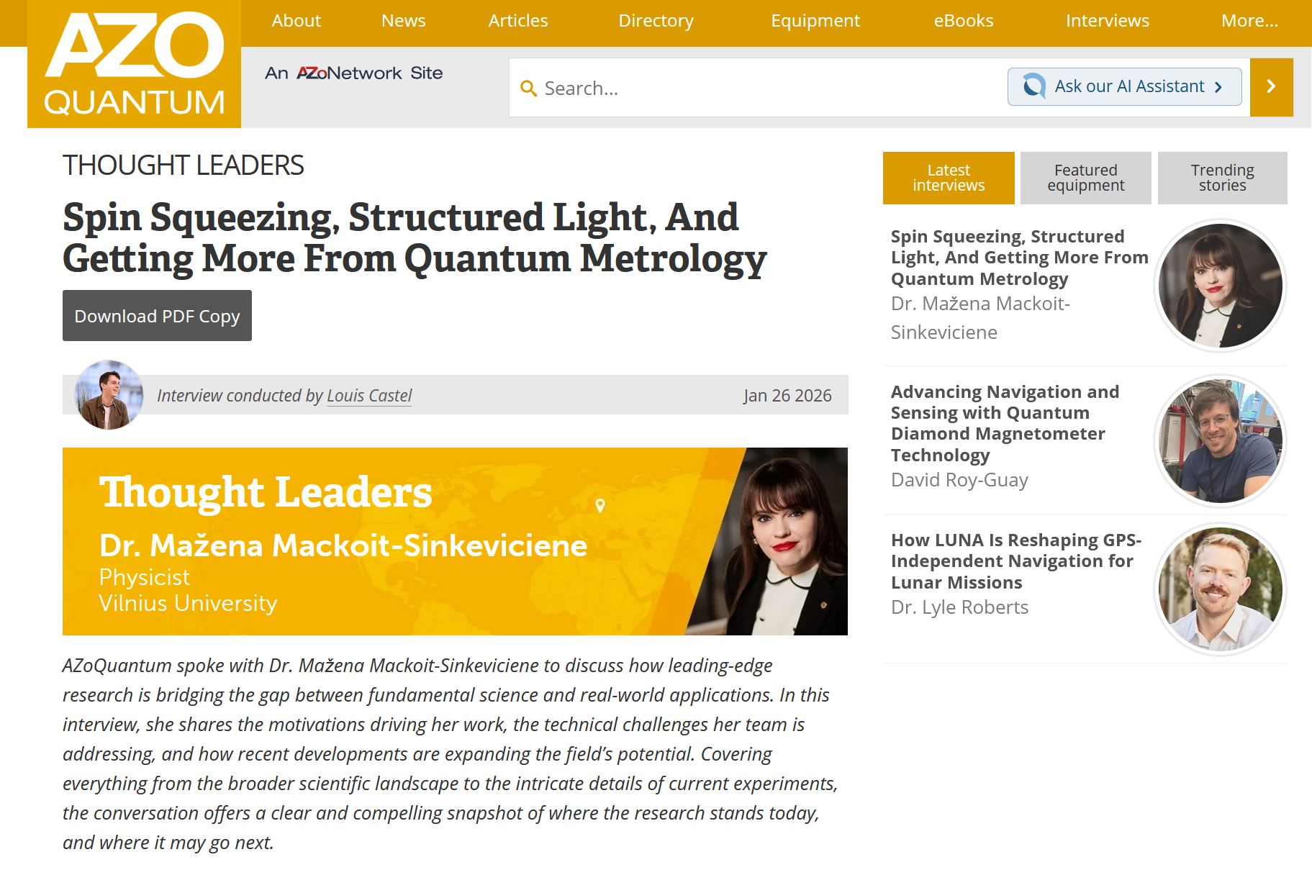Click the AZO Quantum logo
Viewport: 1312px width, 875px height.
[134, 65]
